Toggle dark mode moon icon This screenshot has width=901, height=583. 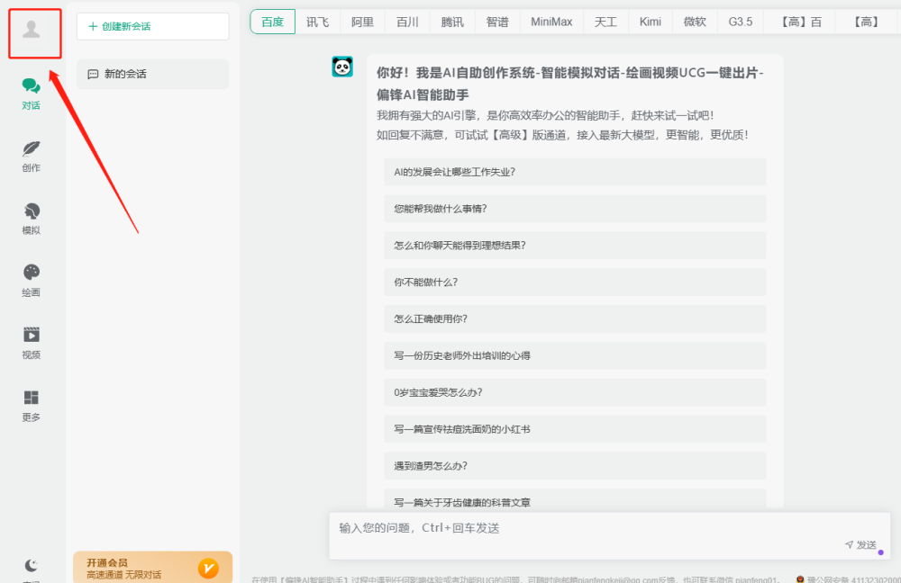31,566
